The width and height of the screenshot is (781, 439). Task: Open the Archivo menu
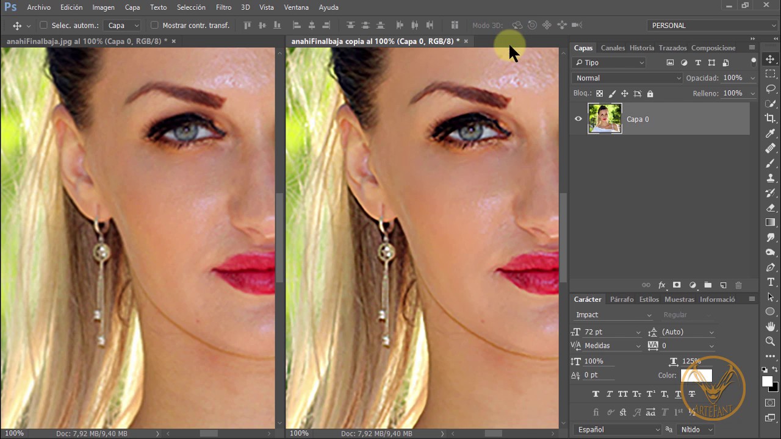(x=39, y=7)
